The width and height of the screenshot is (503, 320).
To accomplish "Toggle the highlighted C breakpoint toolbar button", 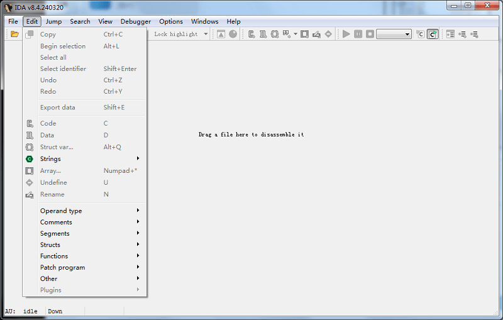I will (x=433, y=34).
